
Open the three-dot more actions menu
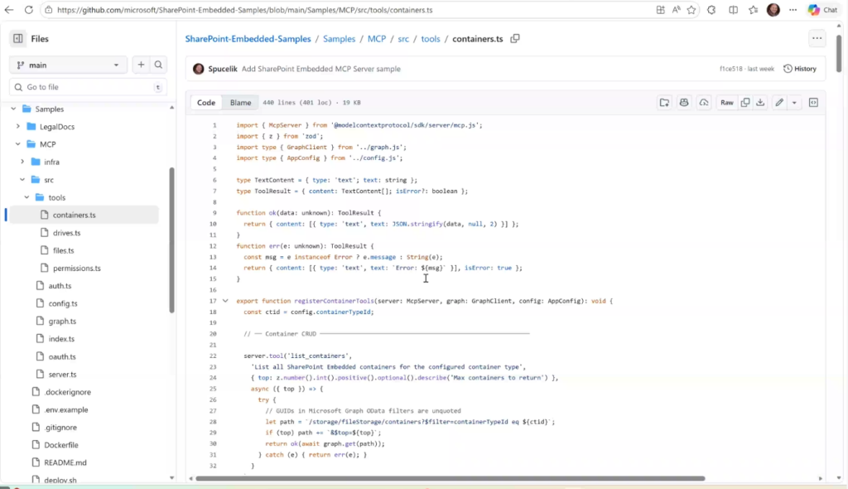[817, 39]
